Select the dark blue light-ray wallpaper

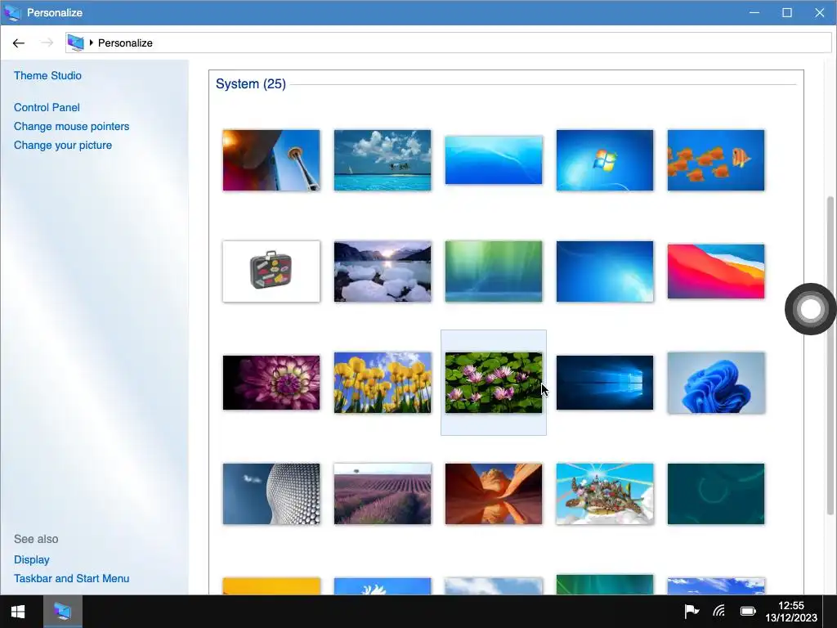[x=604, y=271]
